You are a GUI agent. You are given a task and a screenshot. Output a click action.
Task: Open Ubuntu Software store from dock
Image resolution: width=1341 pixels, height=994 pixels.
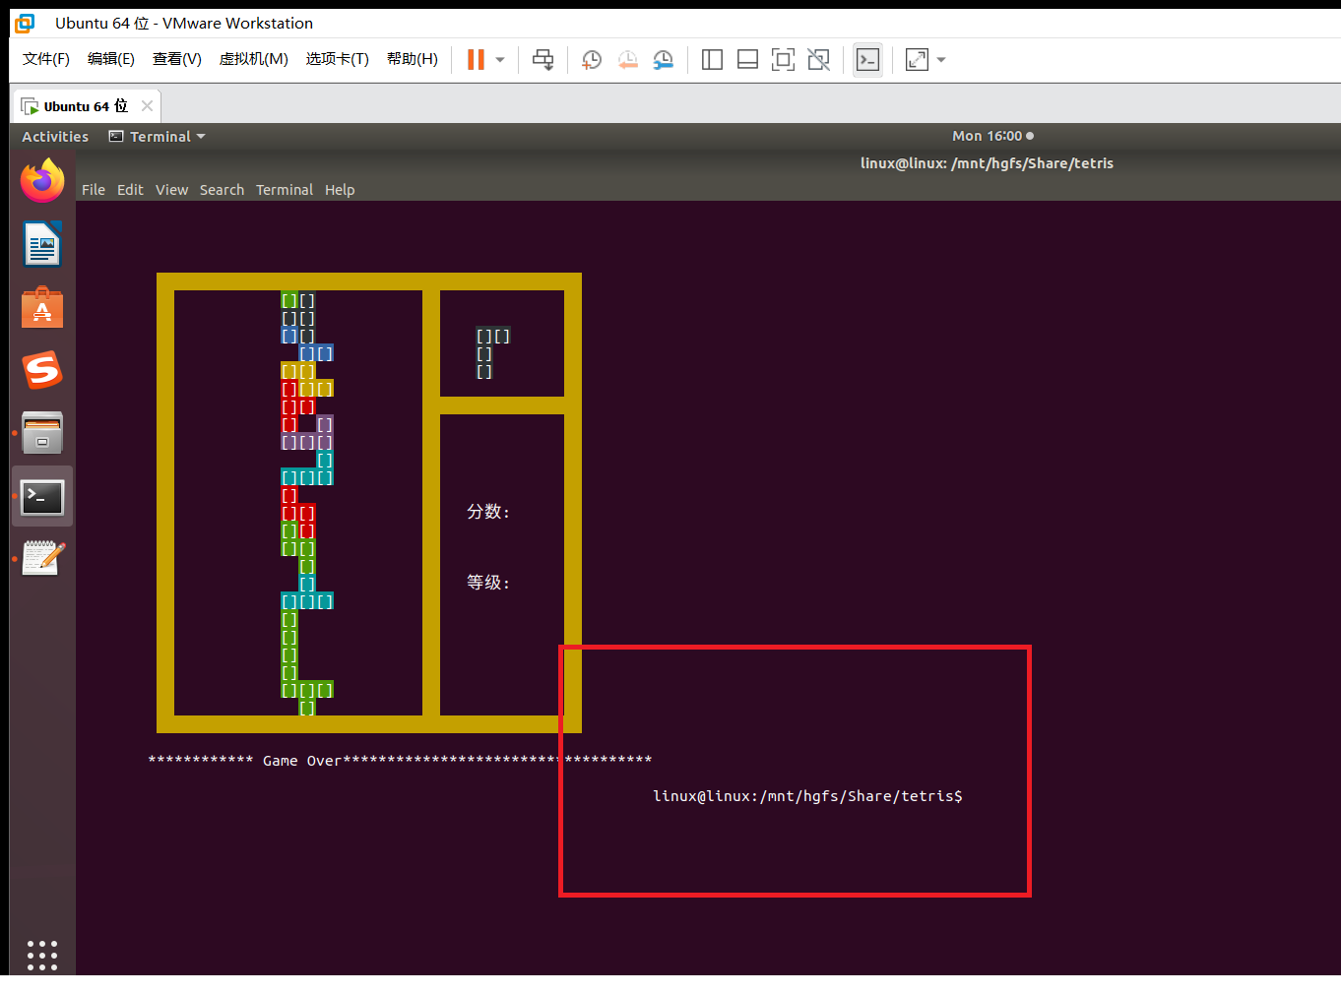42,308
